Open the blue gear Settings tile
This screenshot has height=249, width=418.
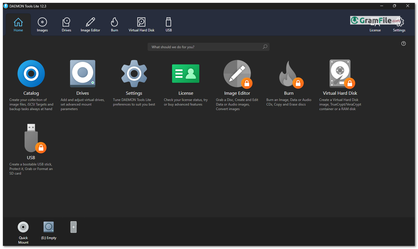[134, 74]
